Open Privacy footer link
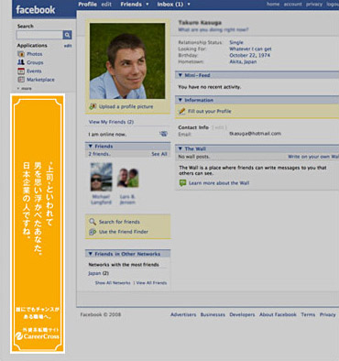 click(327, 314)
